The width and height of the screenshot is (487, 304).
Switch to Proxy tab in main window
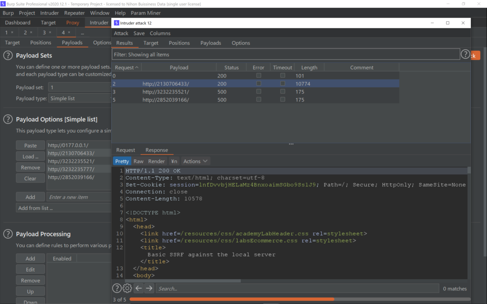point(73,23)
